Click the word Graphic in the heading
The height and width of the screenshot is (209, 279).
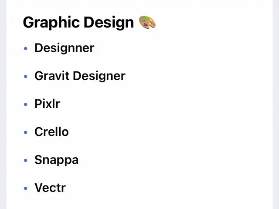pyautogui.click(x=51, y=23)
